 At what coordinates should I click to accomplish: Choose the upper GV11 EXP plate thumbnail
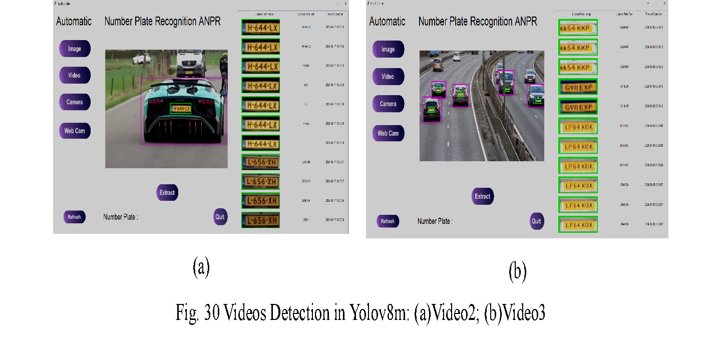tap(578, 87)
